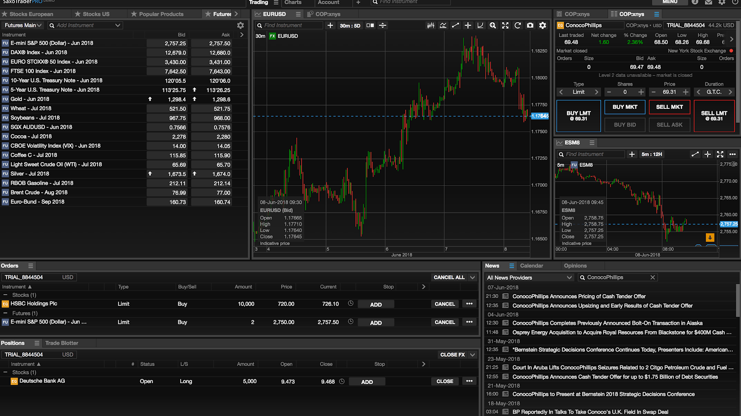This screenshot has width=741, height=416.
Task: Collapse Stocks group in Positions panel
Action: [5, 372]
